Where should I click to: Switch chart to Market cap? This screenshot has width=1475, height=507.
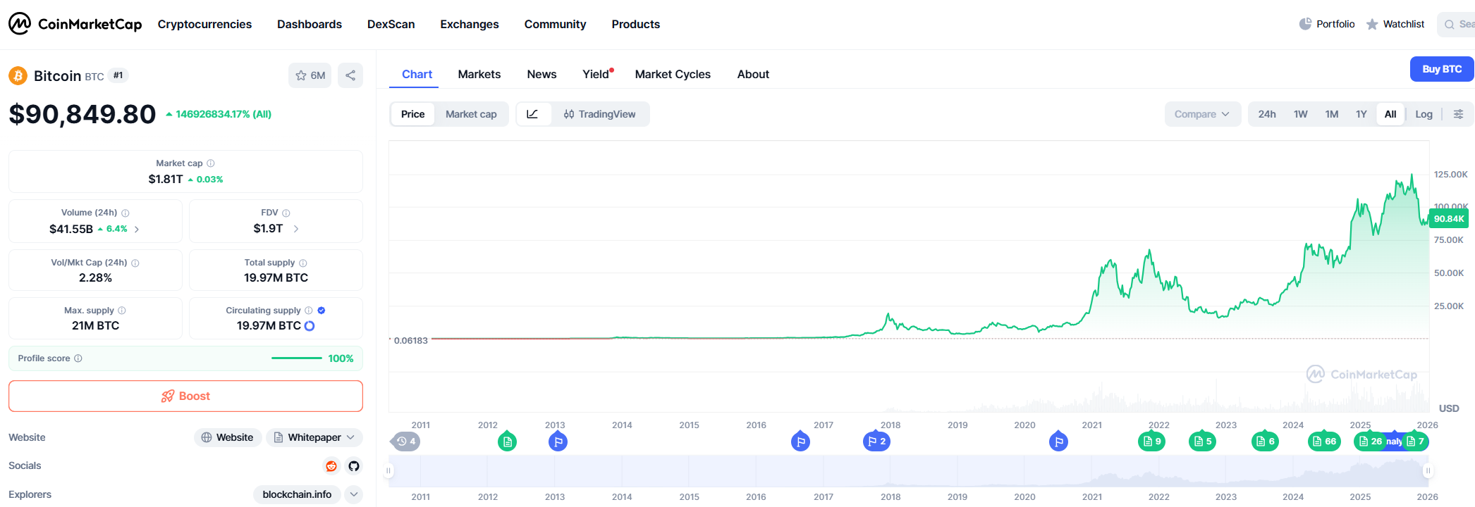471,114
